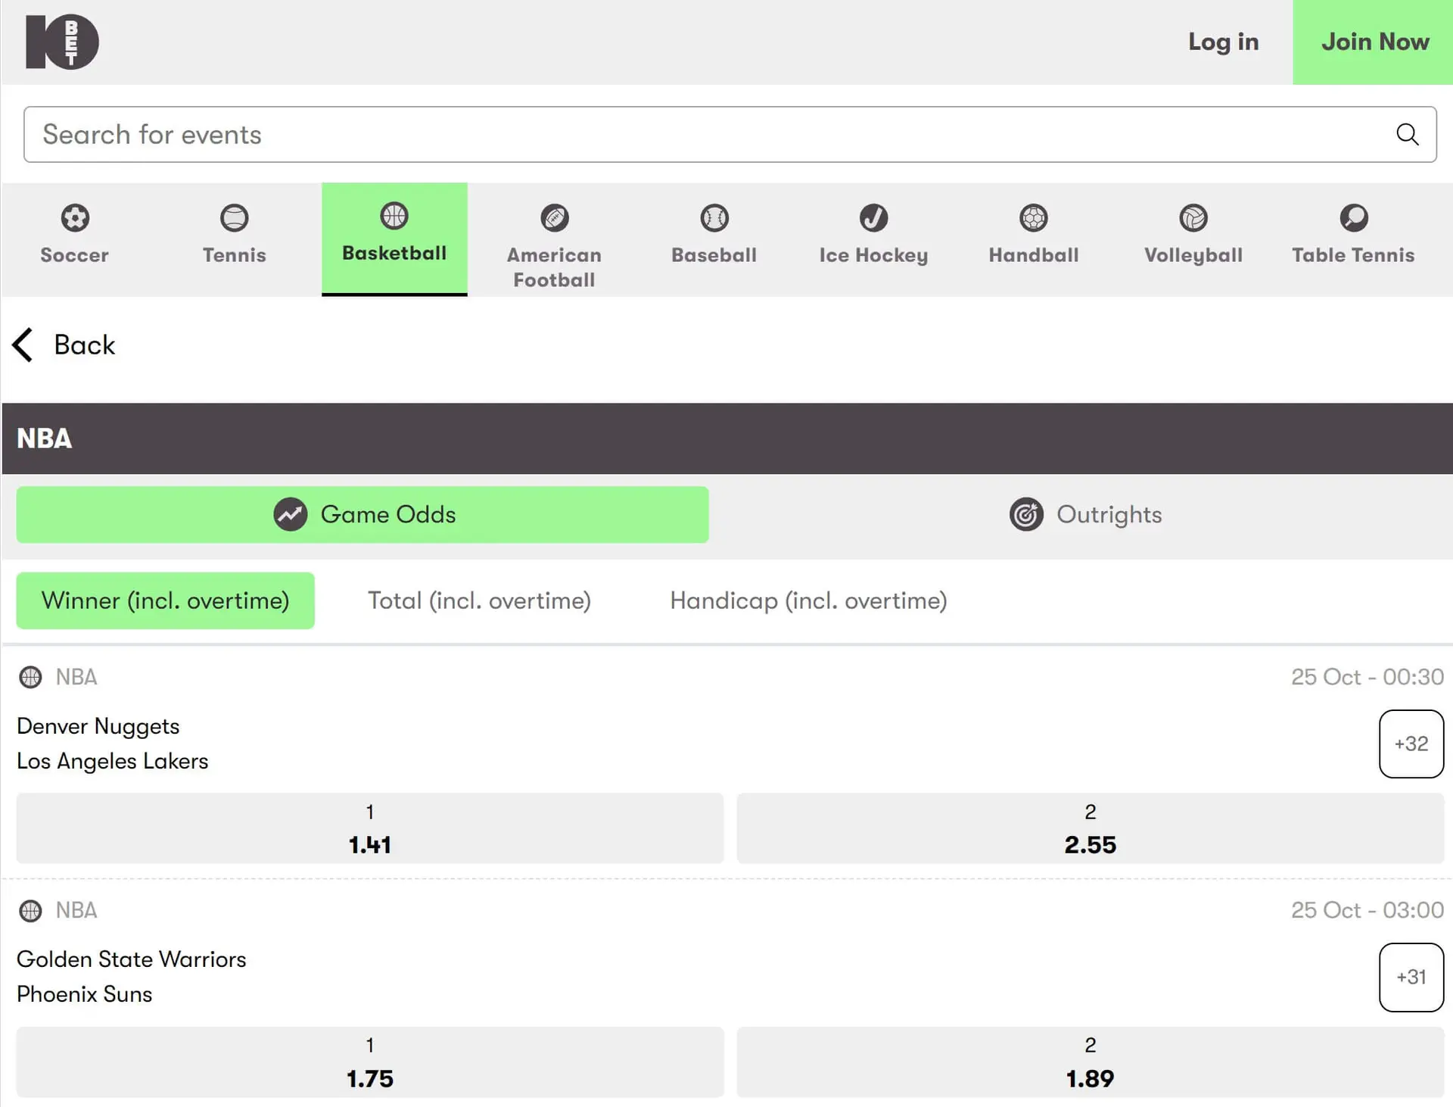Image resolution: width=1453 pixels, height=1107 pixels.
Task: Select Winner (incl. overtime) market
Action: click(x=165, y=600)
